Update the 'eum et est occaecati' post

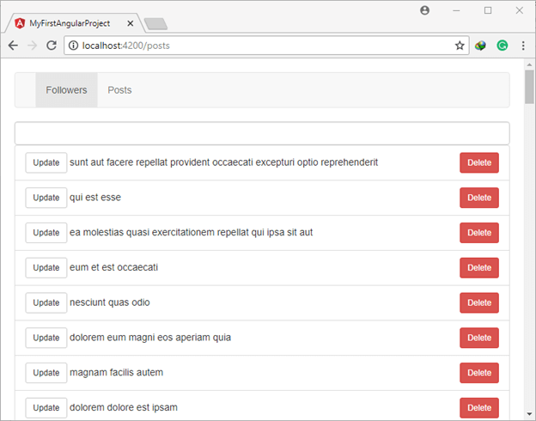[46, 268]
